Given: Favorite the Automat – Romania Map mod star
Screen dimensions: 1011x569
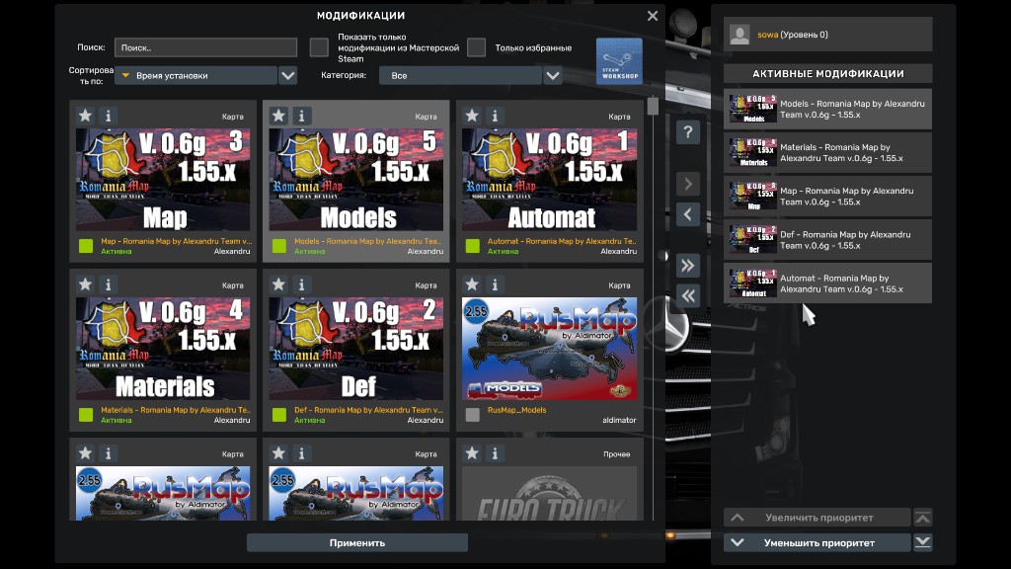Looking at the screenshot, I should pos(472,116).
